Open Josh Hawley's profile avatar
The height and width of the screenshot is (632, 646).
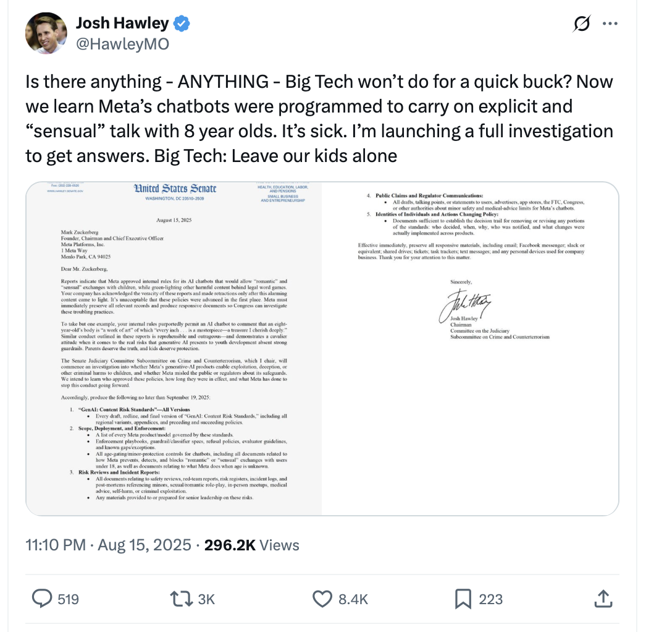click(x=46, y=33)
